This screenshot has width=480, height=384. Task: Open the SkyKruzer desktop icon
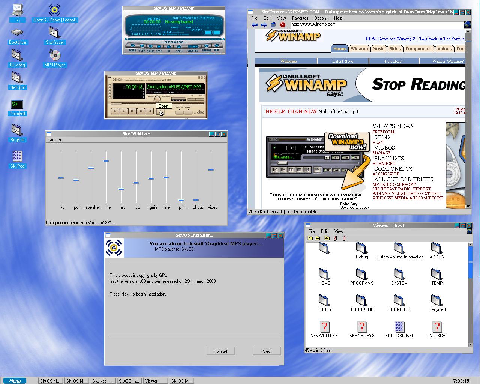point(55,36)
